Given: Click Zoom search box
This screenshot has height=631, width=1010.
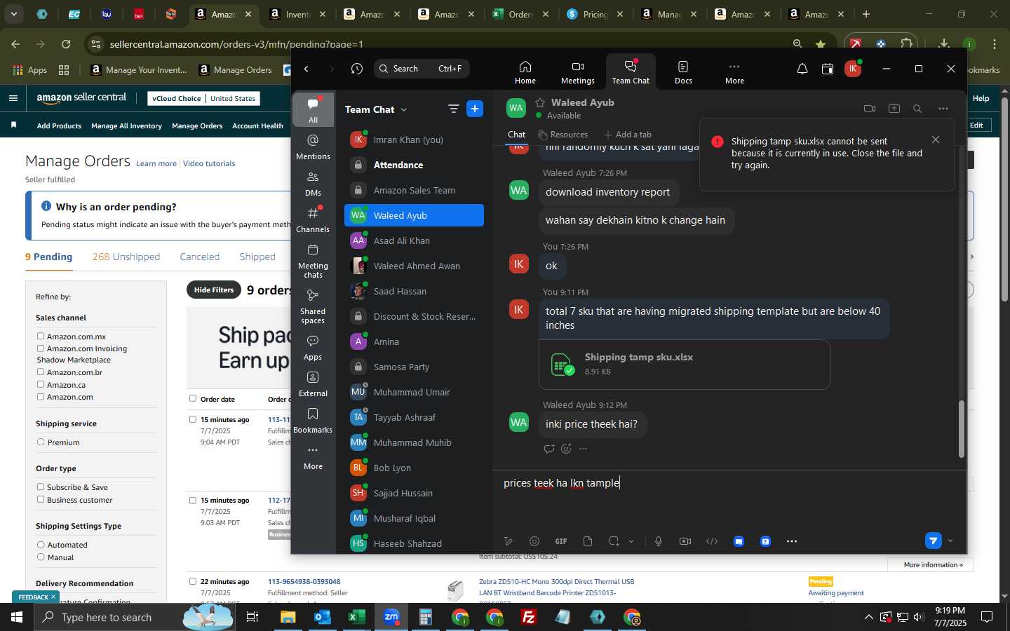Looking at the screenshot, I should point(422,69).
